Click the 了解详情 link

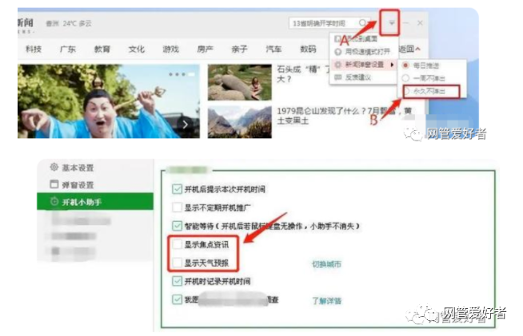point(326,301)
